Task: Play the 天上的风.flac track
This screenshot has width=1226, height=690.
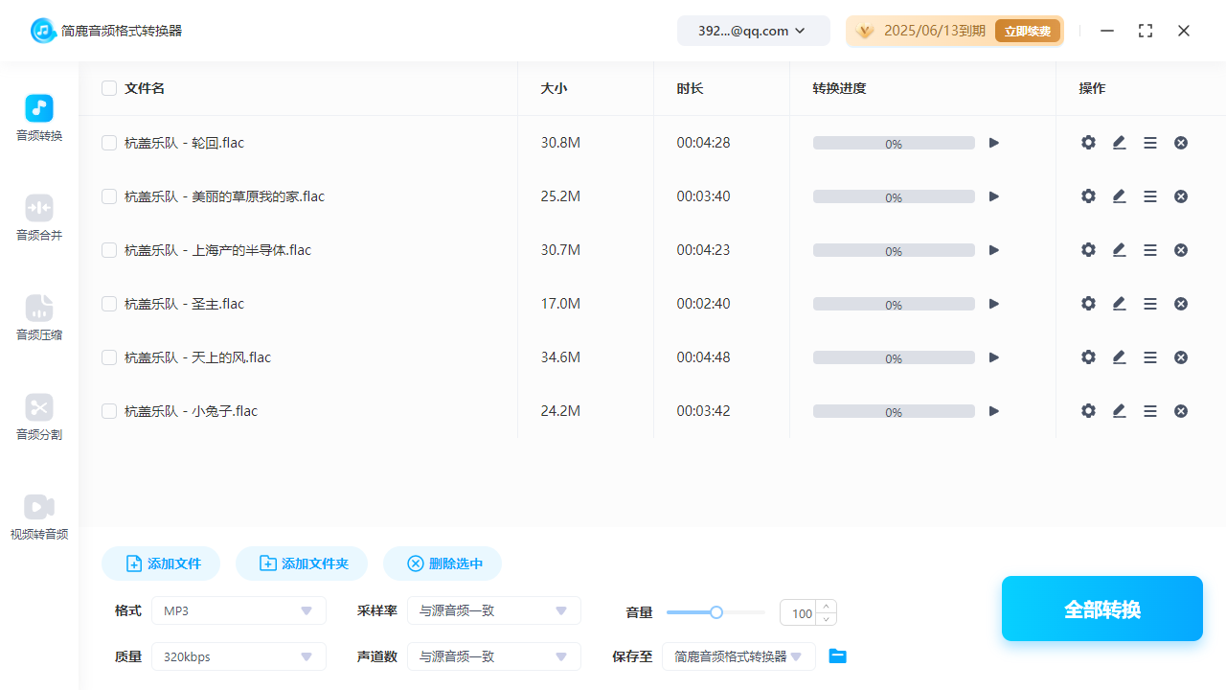Action: click(994, 357)
